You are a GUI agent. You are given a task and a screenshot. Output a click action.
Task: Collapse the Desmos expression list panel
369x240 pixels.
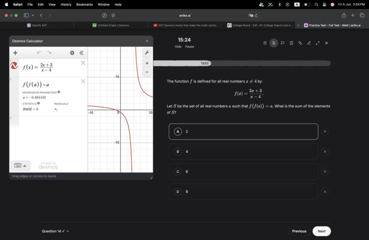coord(81,53)
